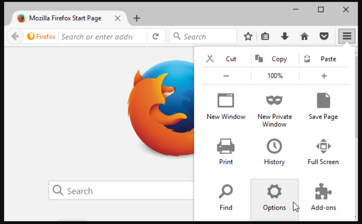Click the Firefox identity icon in address bar
362x224 pixels.
click(41, 36)
